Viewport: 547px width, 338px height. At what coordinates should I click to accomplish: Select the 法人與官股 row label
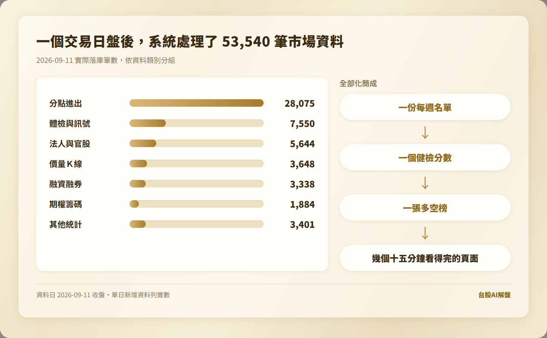(70, 144)
